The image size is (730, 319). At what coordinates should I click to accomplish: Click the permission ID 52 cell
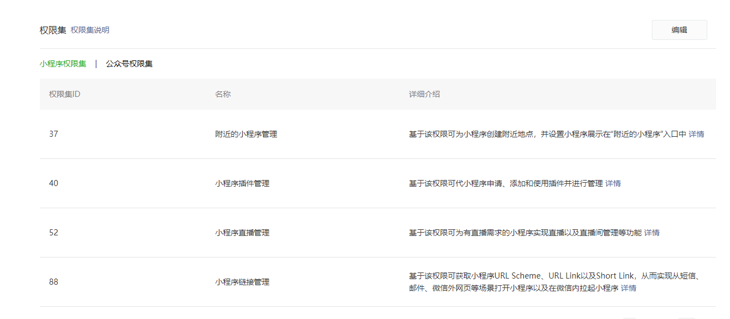54,233
